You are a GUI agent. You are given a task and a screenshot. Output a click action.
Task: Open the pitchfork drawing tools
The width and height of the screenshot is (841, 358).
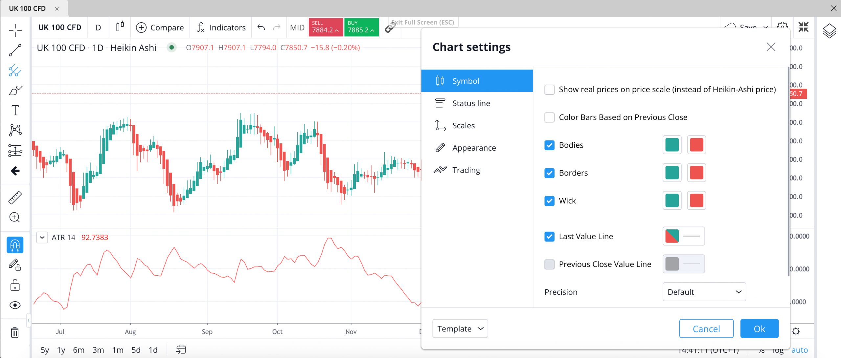pos(15,70)
